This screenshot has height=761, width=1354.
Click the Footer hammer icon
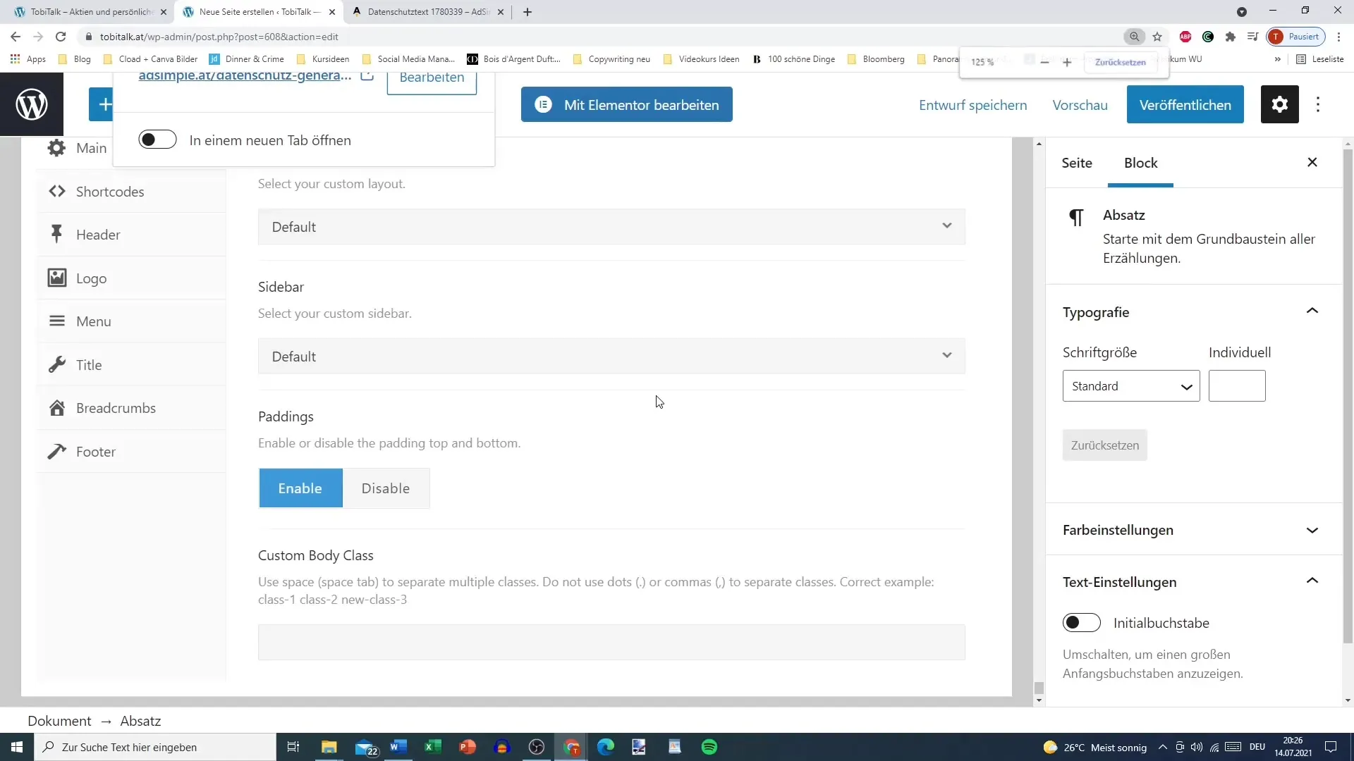click(x=57, y=451)
